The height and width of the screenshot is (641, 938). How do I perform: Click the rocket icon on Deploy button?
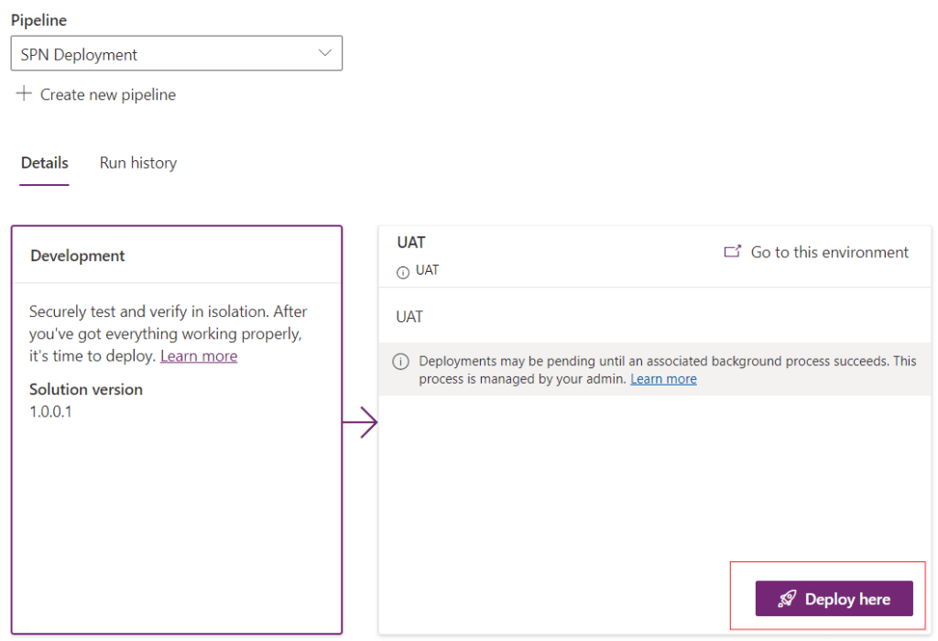[787, 599]
